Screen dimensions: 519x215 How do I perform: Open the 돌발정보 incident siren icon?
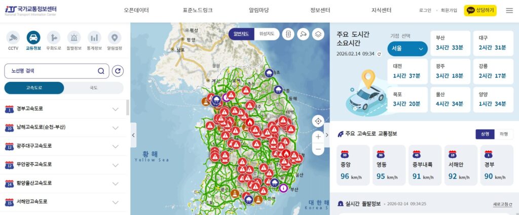(x=74, y=37)
